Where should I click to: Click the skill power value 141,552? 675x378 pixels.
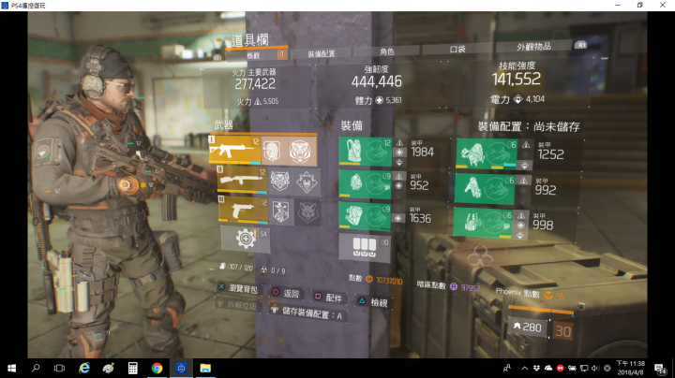point(517,79)
